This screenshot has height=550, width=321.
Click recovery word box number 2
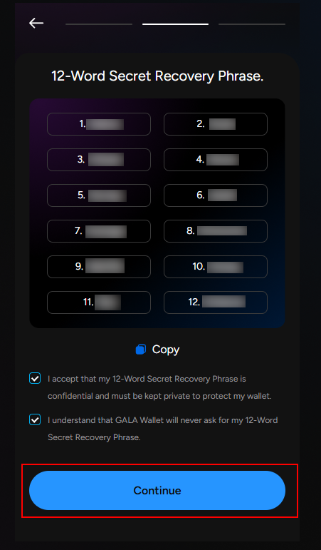coord(216,124)
